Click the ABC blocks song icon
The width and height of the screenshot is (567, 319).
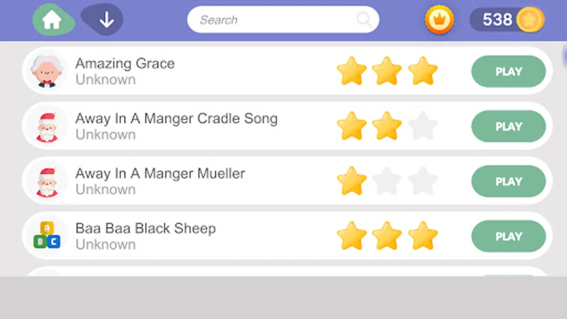pyautogui.click(x=47, y=235)
